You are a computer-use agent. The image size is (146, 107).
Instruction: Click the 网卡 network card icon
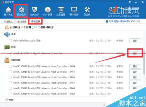[x=7, y=47]
